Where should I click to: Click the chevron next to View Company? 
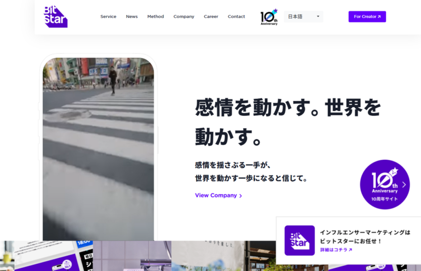[241, 196]
